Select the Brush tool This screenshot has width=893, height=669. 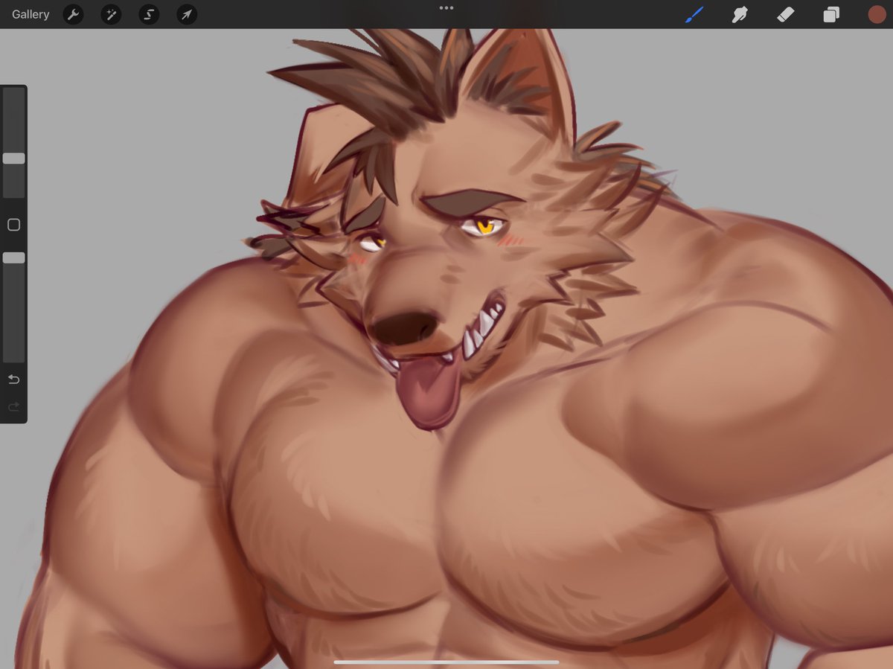click(694, 14)
